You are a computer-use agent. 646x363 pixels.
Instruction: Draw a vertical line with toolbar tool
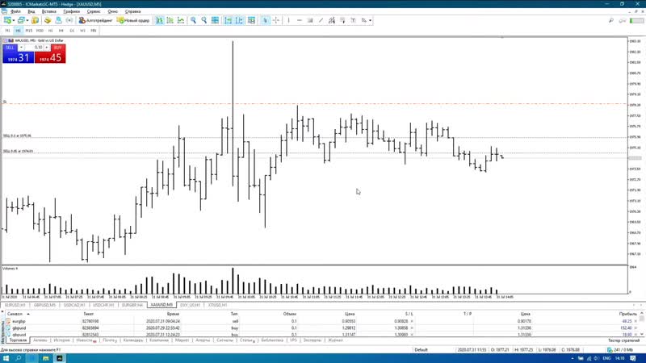tap(289, 20)
